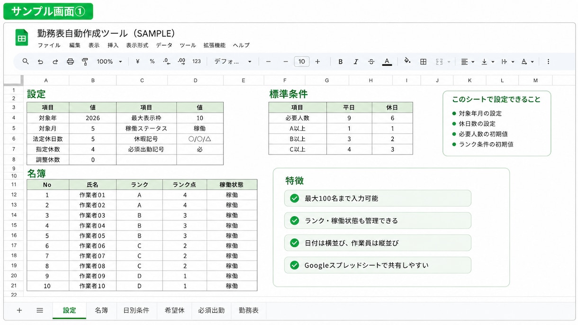Viewport: 578px width, 325px height.
Task: Switch to the 勤務表 sheet tab
Action: 249,310
